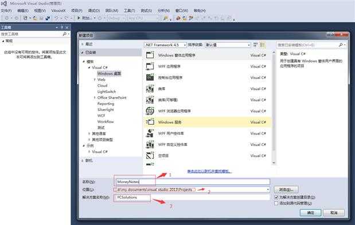The width and height of the screenshot is (355, 225).
Task: Click the search magnifier in toolbox panel
Action: point(65,34)
